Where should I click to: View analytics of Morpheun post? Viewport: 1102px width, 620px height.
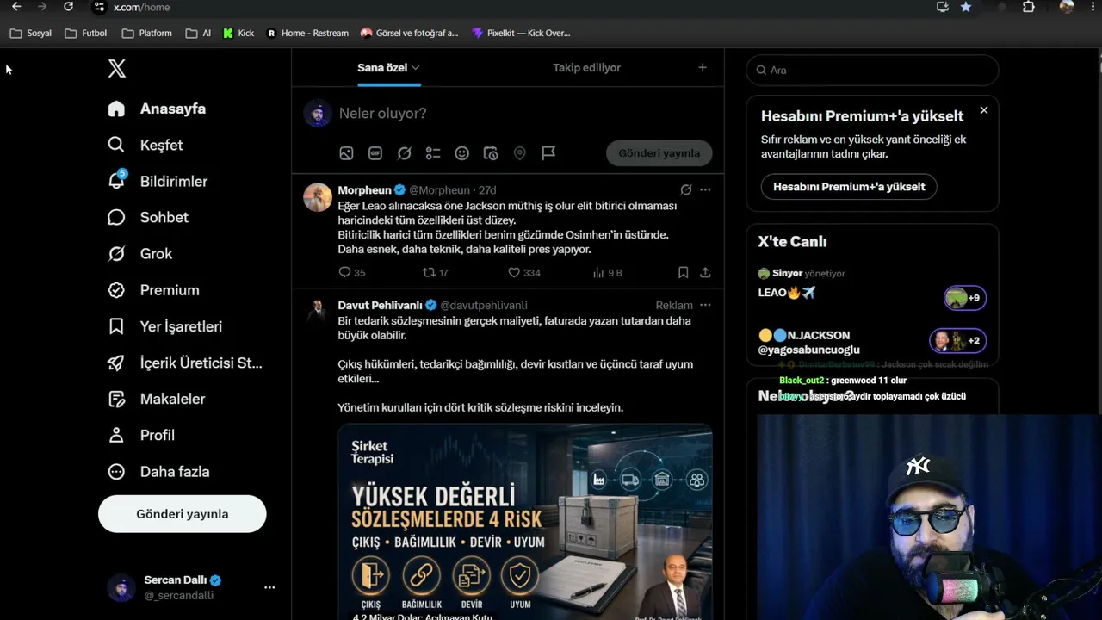pyautogui.click(x=607, y=272)
